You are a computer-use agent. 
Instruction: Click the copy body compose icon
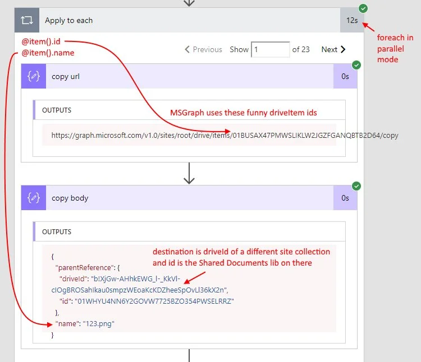(x=34, y=198)
